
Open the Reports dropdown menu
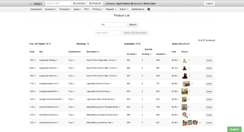[111, 9]
